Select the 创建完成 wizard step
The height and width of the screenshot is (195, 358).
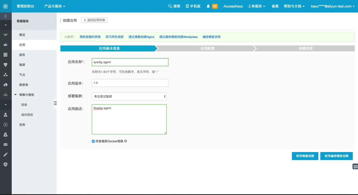click(305, 48)
